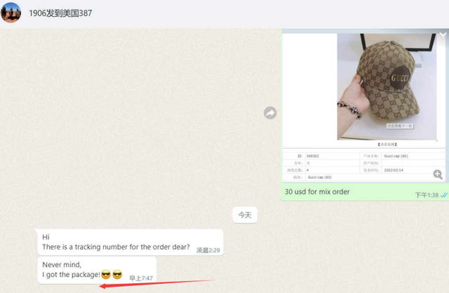449x293 pixels.
Task: Click the 早上7:47 message timestamp
Action: pyautogui.click(x=141, y=278)
